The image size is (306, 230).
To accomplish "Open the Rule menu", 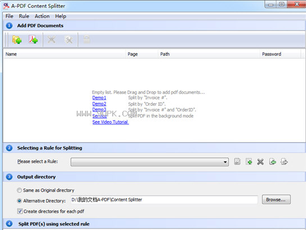I will (24, 16).
